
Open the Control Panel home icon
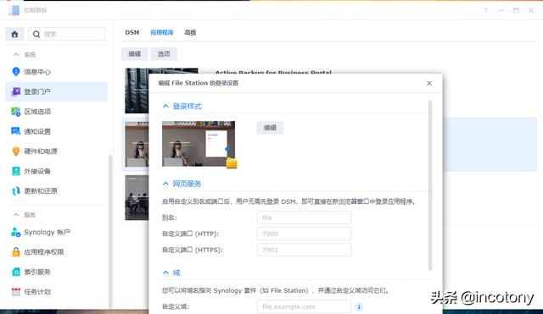pyautogui.click(x=14, y=34)
